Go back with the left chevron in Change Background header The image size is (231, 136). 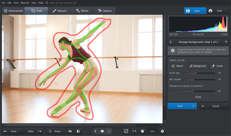click(171, 42)
